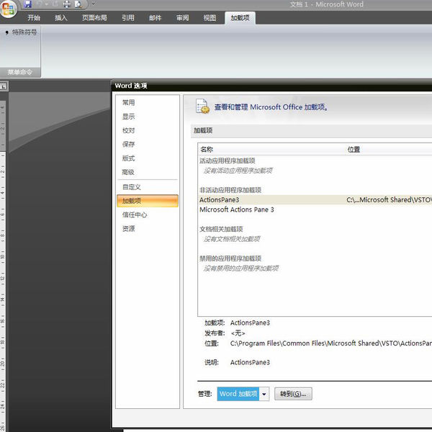The image size is (432, 432).
Task: Choose highlighted 加载项 in Options sidebar
Action: 148,201
